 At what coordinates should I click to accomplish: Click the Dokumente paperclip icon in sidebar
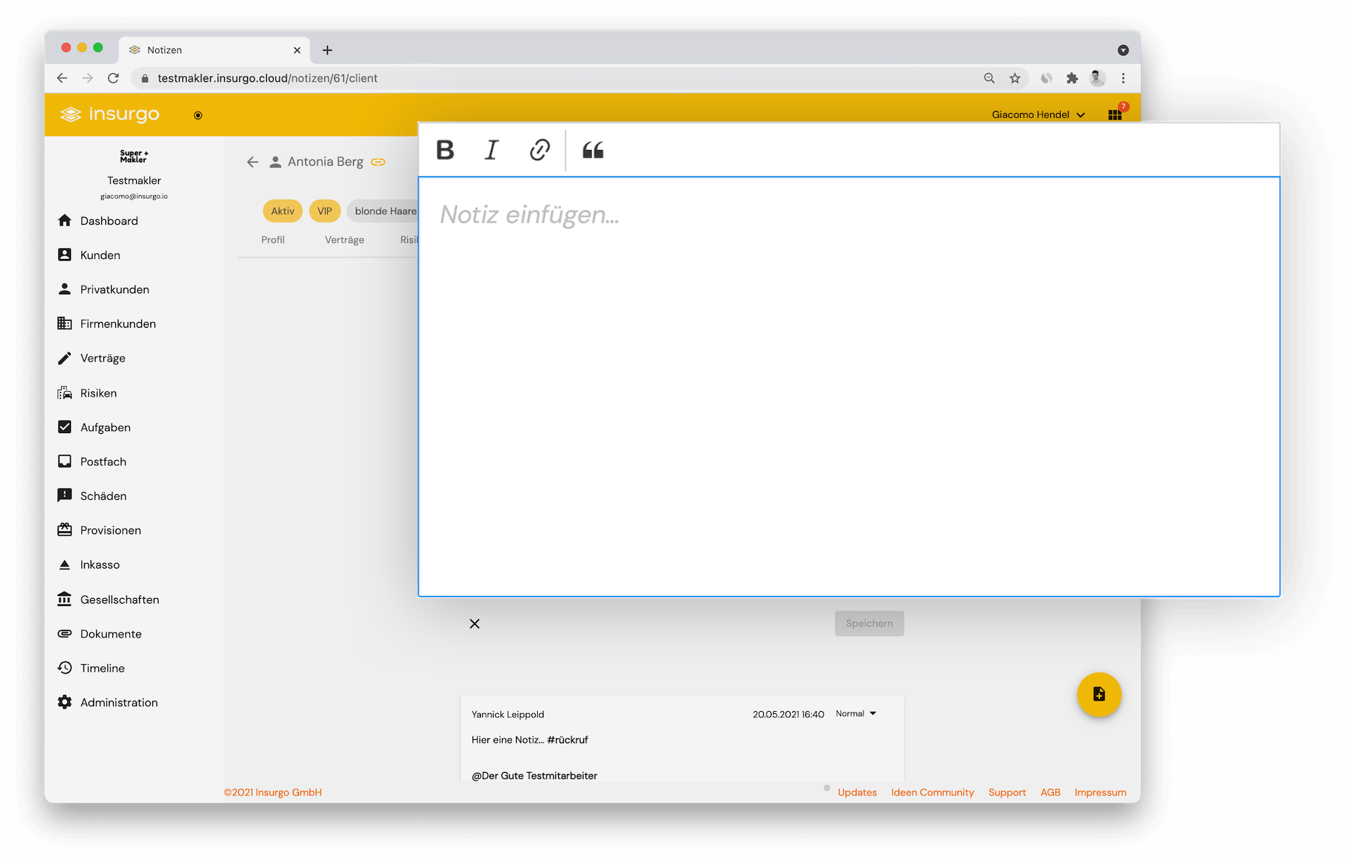[65, 633]
